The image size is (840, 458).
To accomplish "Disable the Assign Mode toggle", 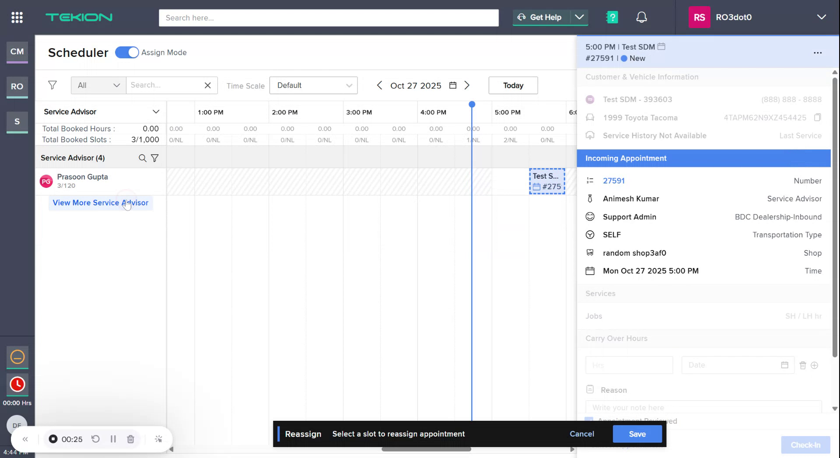I will tap(126, 52).
